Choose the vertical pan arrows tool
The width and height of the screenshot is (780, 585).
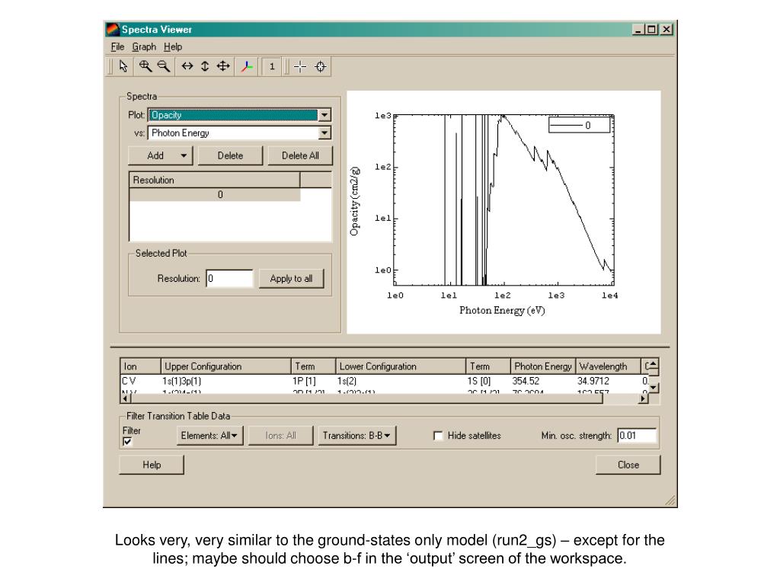[205, 66]
